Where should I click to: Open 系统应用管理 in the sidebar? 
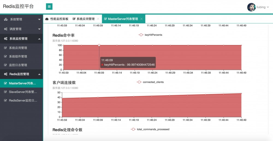21,48
